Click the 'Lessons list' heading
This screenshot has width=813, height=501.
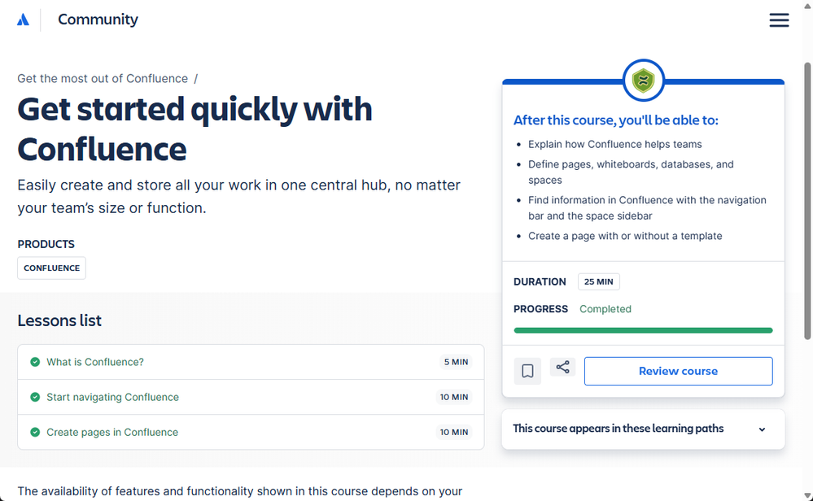point(59,320)
